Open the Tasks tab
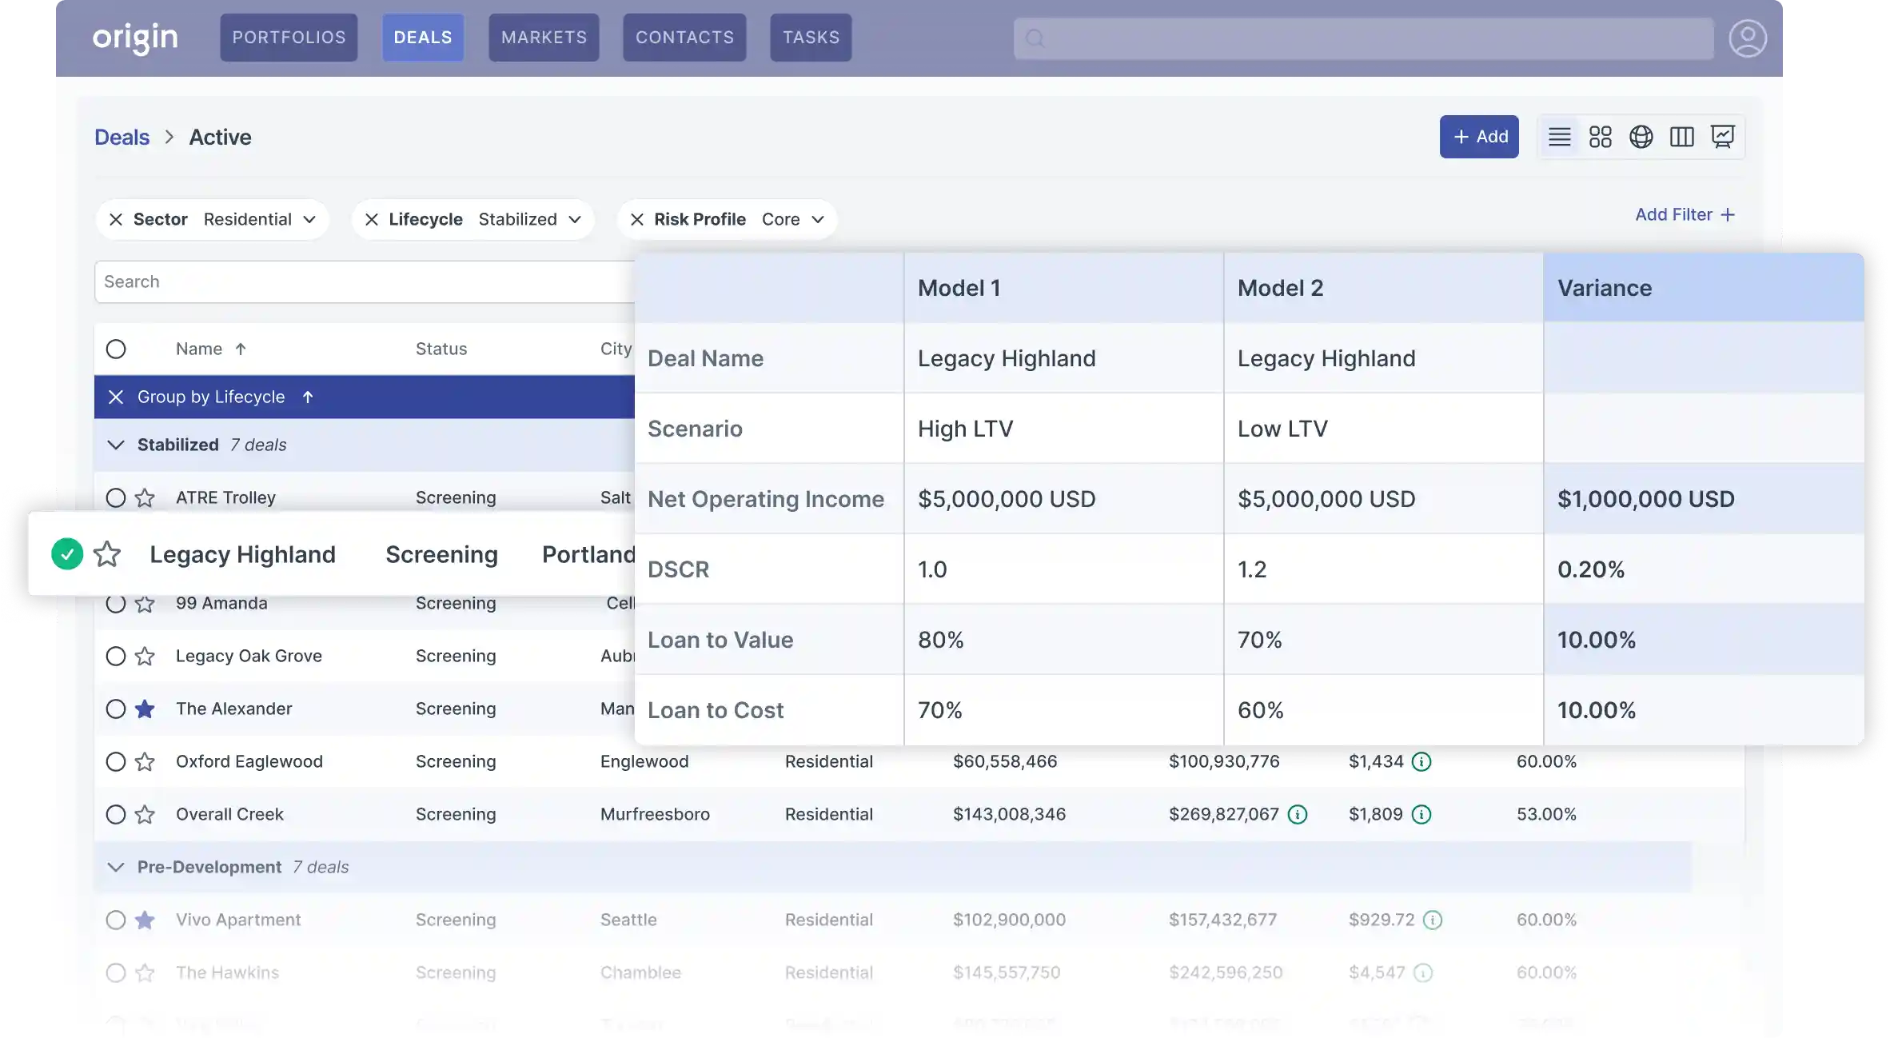 [x=811, y=38]
